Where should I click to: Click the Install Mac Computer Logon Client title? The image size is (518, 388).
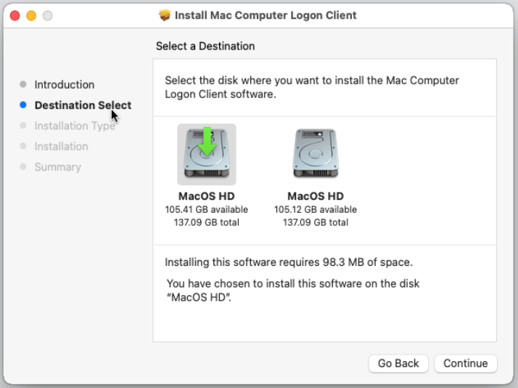(x=266, y=15)
